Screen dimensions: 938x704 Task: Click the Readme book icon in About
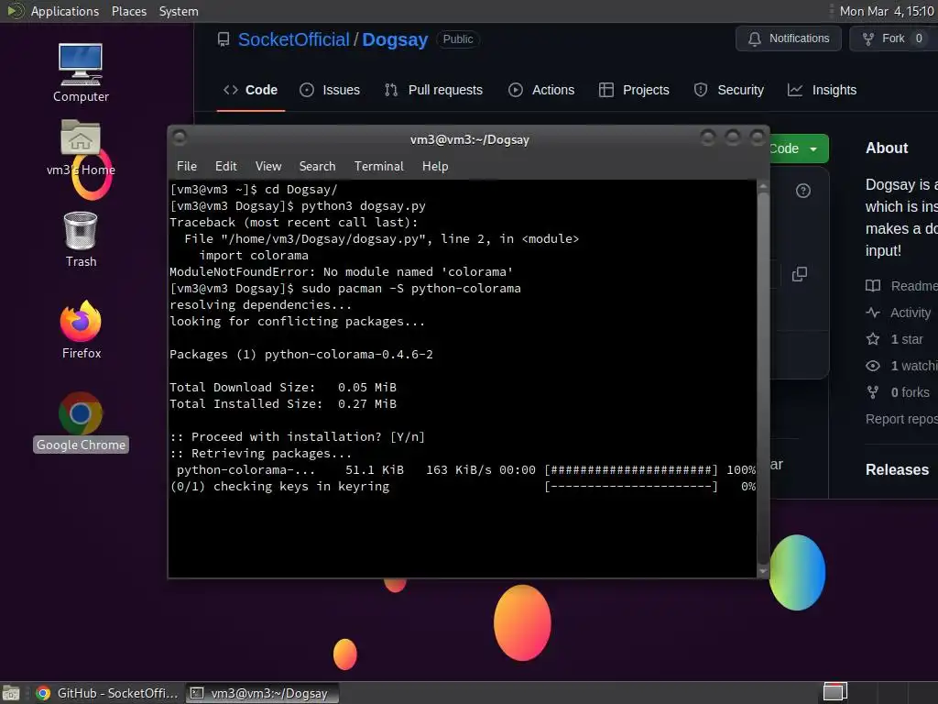[873, 286]
